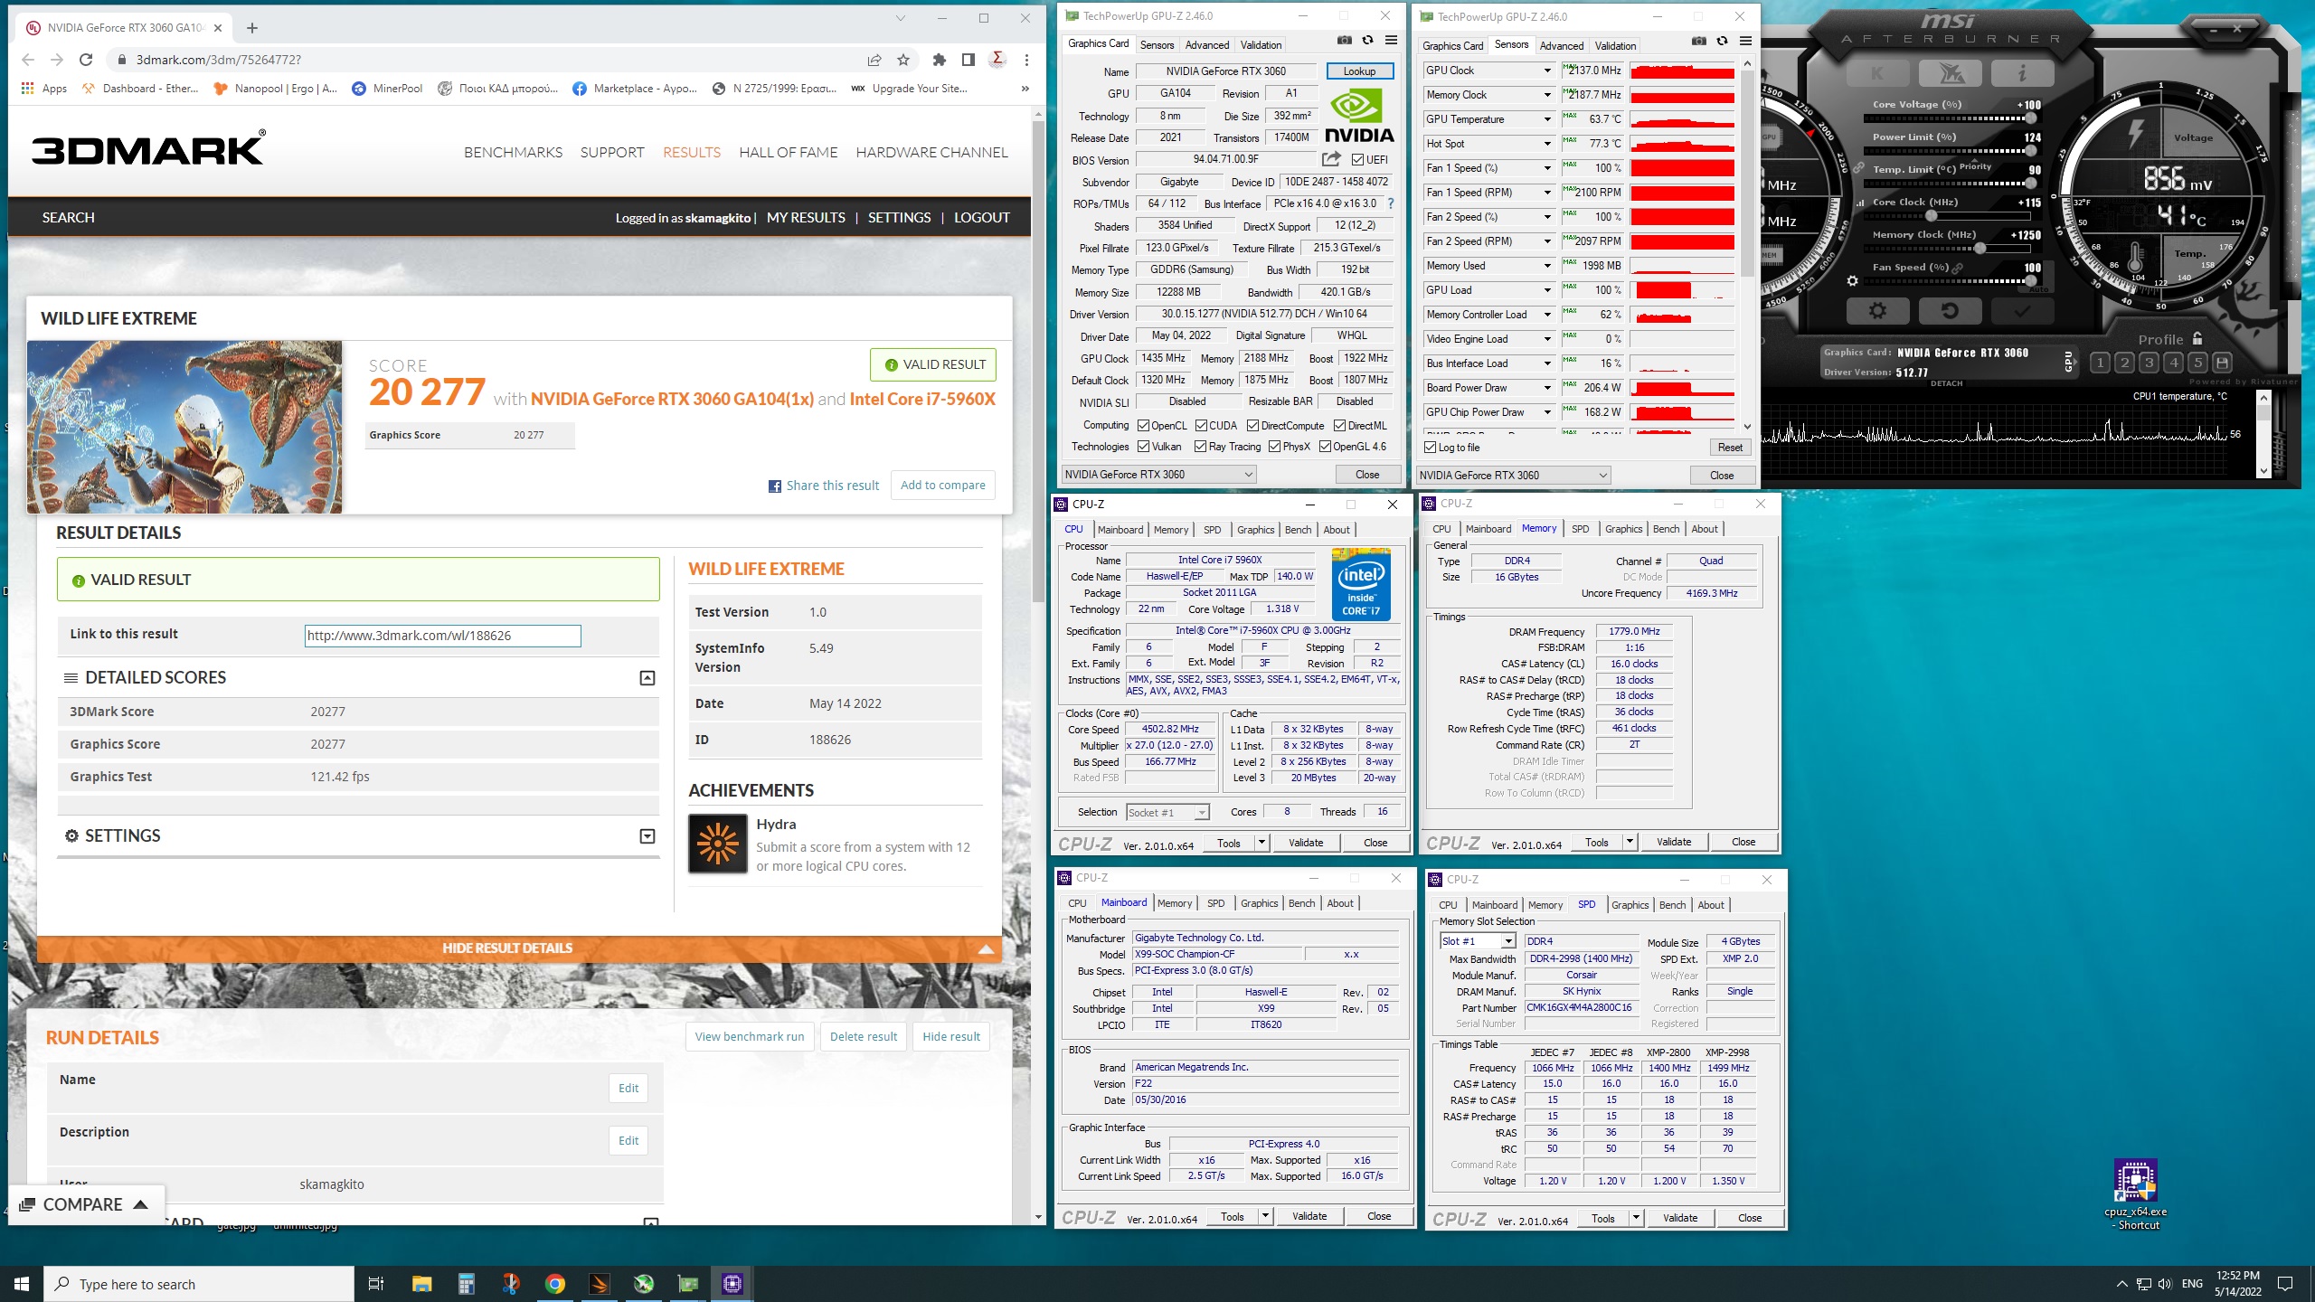Screen dimensions: 2315x1302
Task: Open GPU Clock sensor dropdown
Action: (x=1547, y=71)
